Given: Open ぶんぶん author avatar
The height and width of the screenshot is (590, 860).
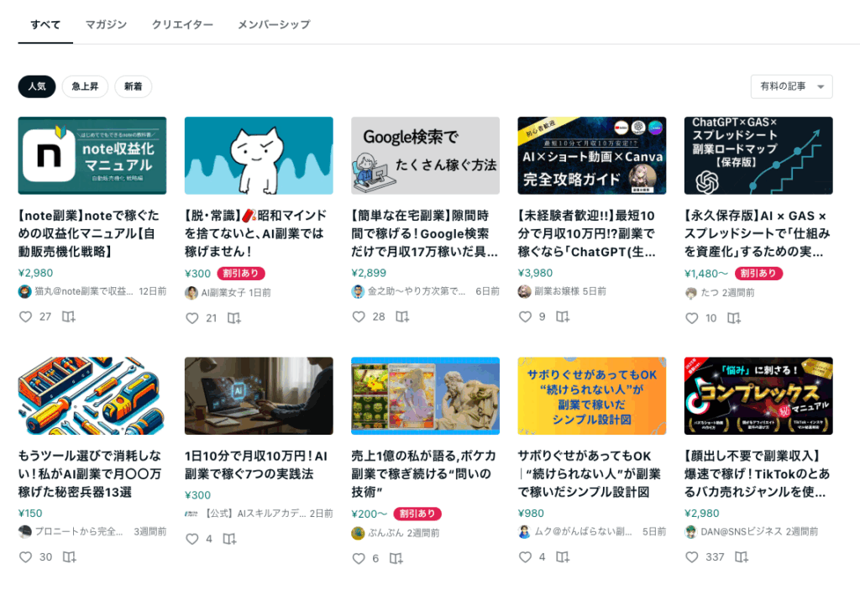Looking at the screenshot, I should point(358,533).
